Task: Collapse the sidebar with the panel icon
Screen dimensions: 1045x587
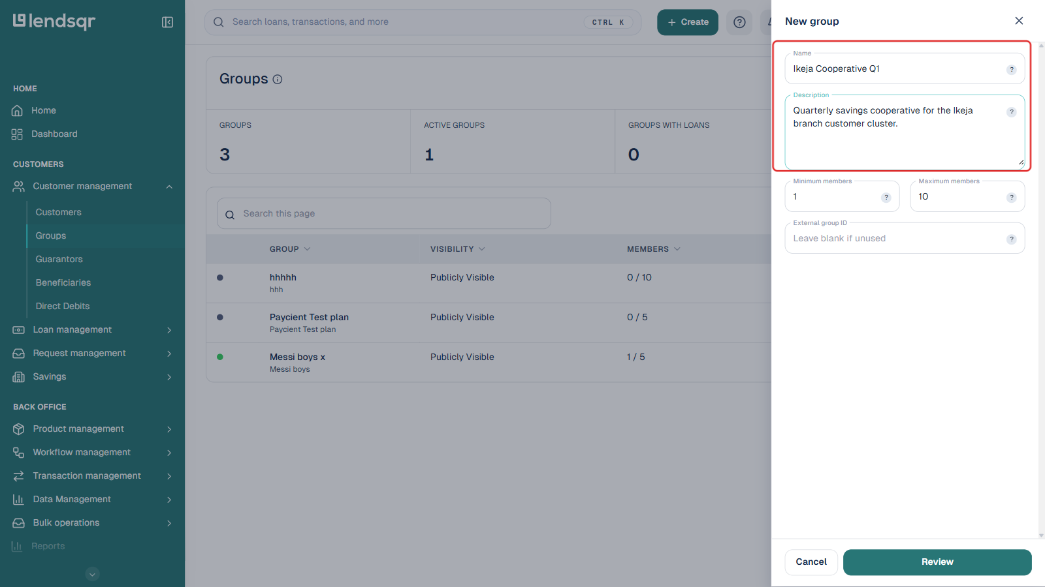Action: pos(167,22)
